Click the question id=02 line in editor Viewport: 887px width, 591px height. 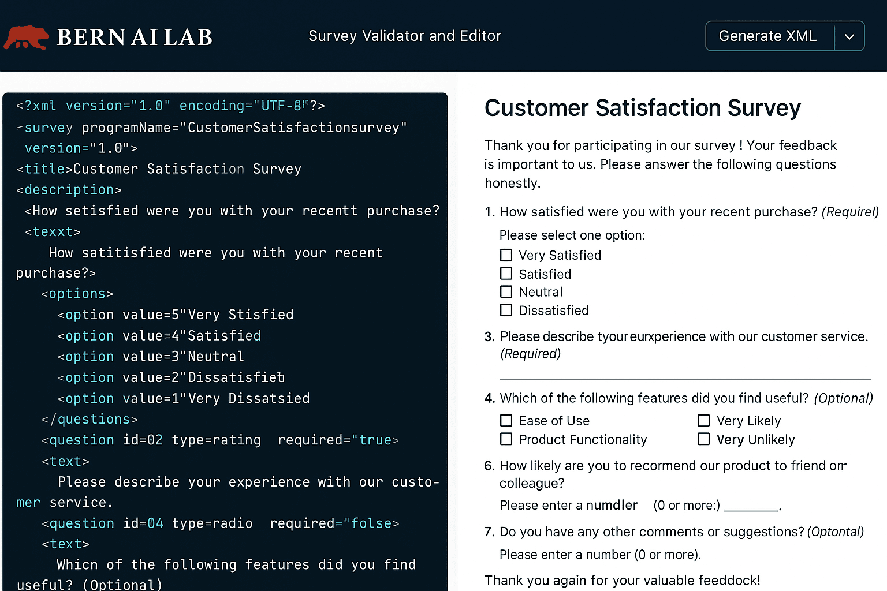[220, 440]
